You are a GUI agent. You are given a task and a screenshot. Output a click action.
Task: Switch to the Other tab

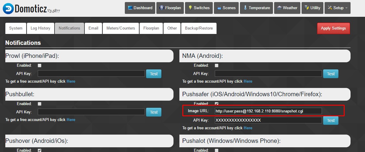(172, 28)
